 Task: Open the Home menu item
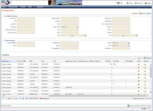coord(4,7)
